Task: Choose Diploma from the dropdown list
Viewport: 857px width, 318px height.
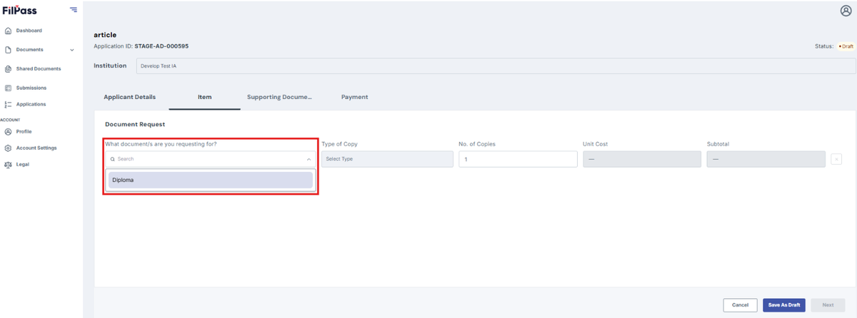Action: tap(211, 180)
